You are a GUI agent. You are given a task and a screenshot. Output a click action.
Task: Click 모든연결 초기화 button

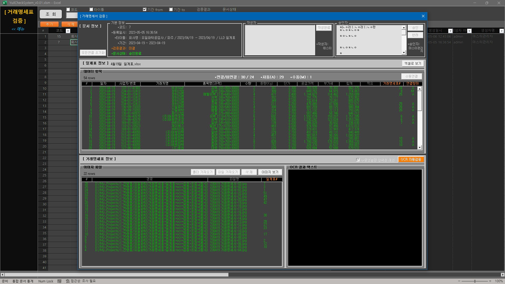coord(93,53)
